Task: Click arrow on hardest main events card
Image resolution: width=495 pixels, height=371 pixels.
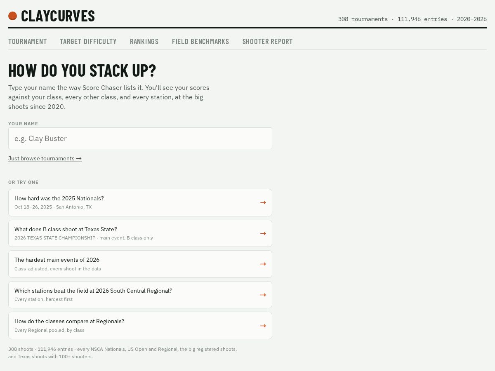Action: coord(263,264)
